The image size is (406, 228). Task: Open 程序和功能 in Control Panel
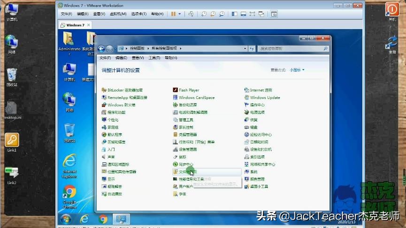[114, 112]
